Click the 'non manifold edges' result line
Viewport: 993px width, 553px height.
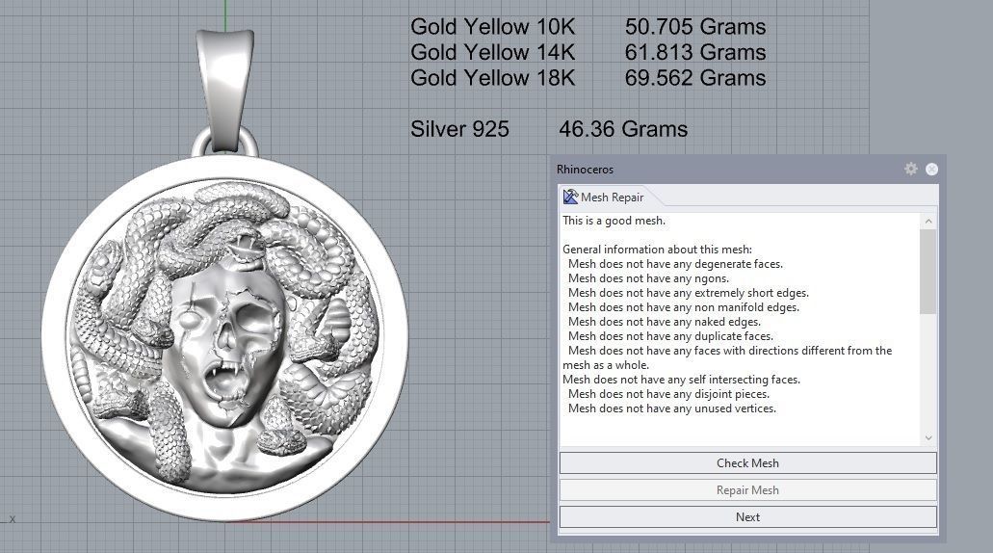[683, 307]
